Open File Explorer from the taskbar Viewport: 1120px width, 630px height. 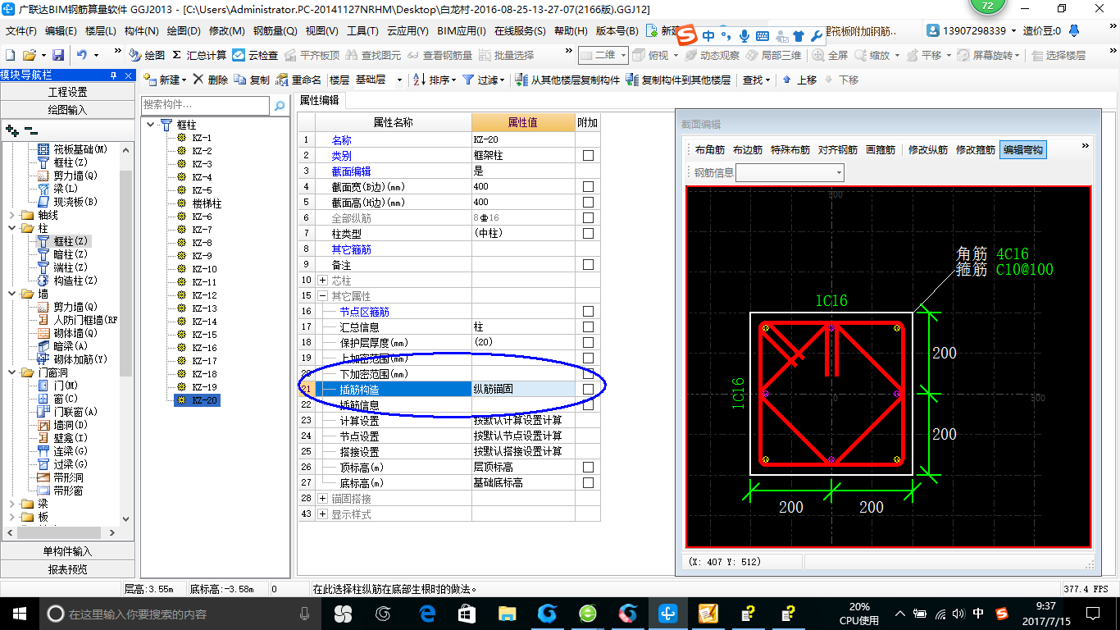[508, 613]
